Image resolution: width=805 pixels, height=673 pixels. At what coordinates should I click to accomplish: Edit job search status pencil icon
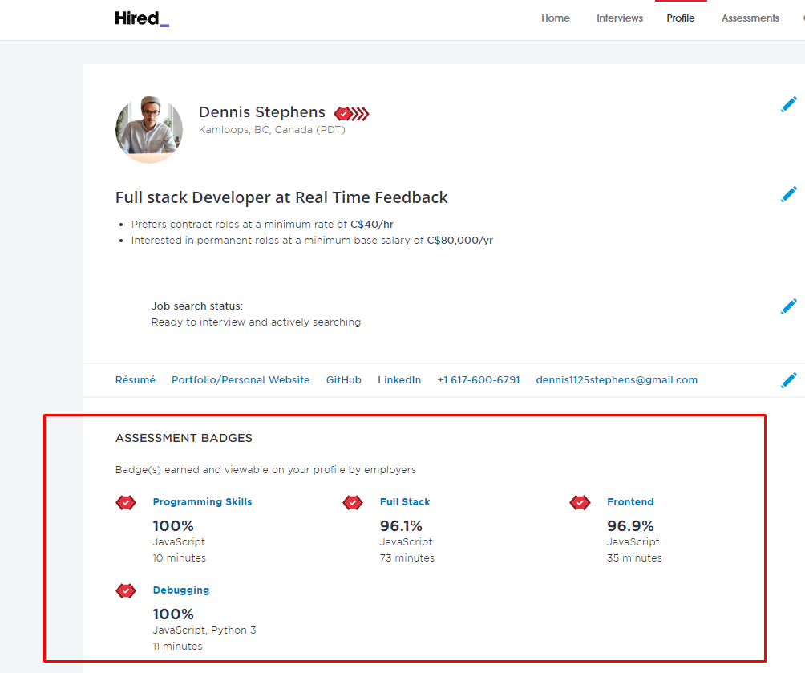(x=788, y=306)
